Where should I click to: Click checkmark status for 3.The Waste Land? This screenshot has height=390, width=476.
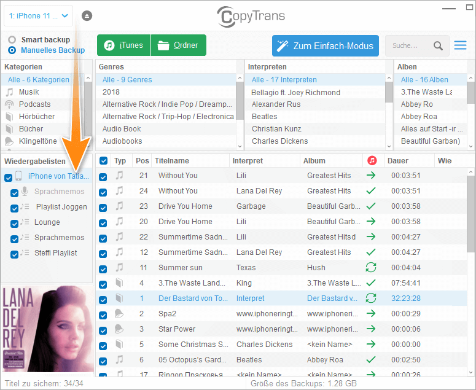(x=371, y=283)
